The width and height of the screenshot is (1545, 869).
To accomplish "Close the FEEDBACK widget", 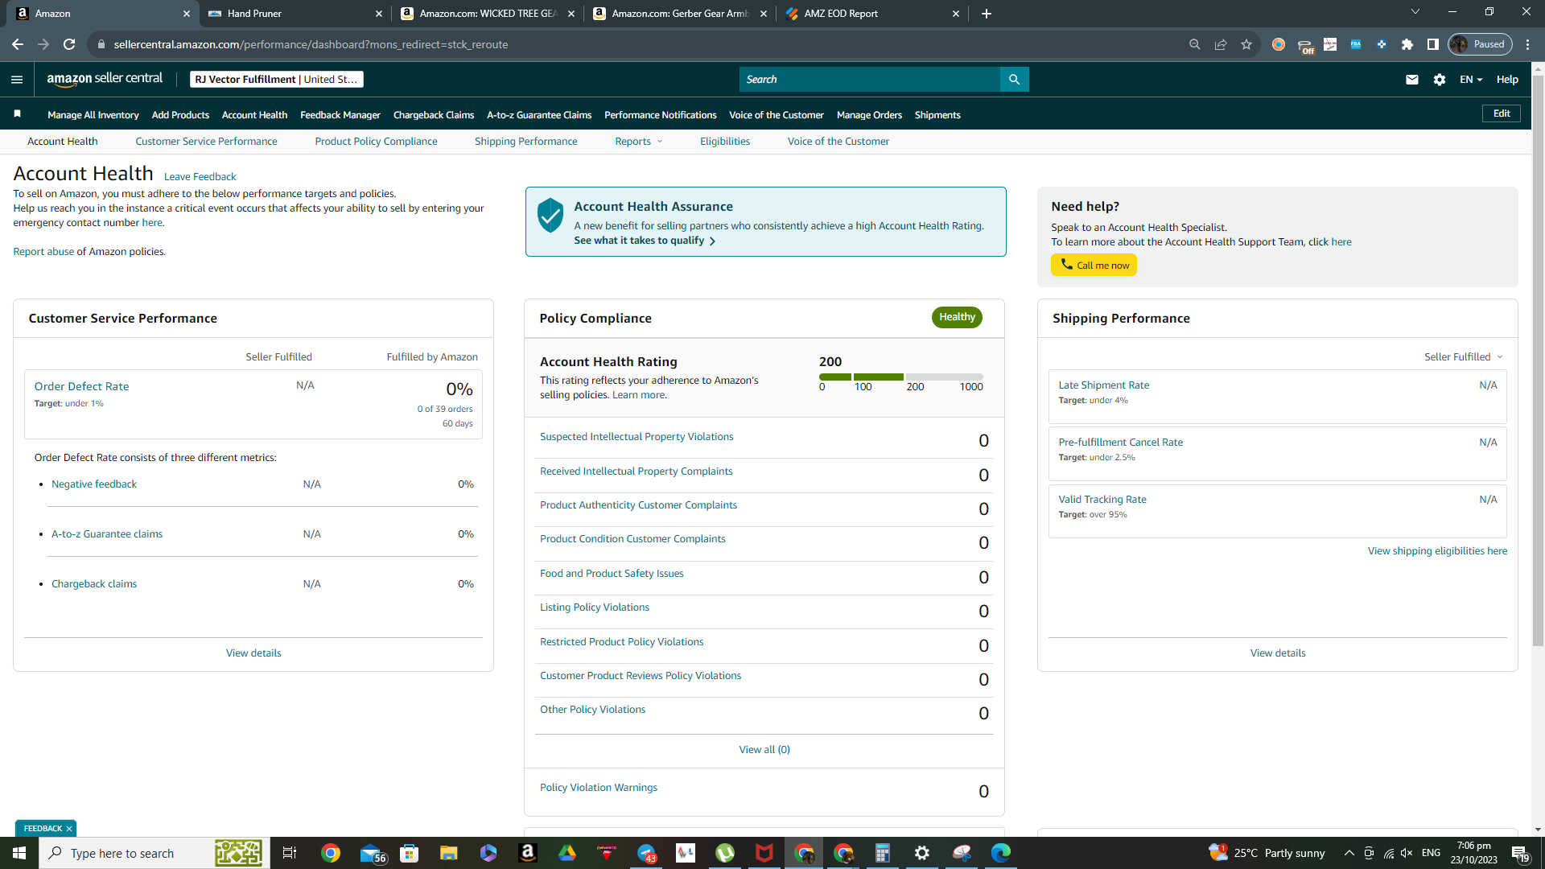I will click(x=69, y=828).
